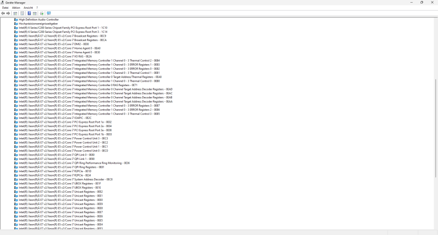This screenshot has height=235, width=438.
Task: Open the ? help menu
Action: coord(37,8)
